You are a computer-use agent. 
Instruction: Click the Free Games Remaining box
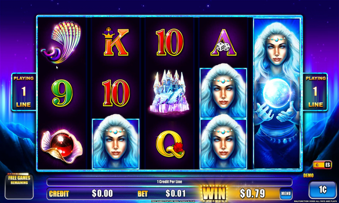click(x=19, y=186)
